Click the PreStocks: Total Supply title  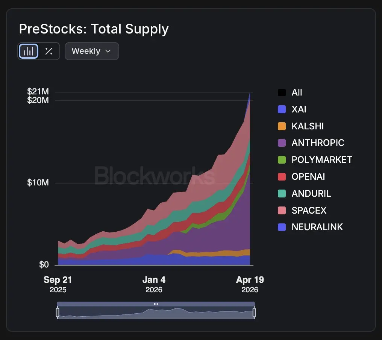click(94, 29)
